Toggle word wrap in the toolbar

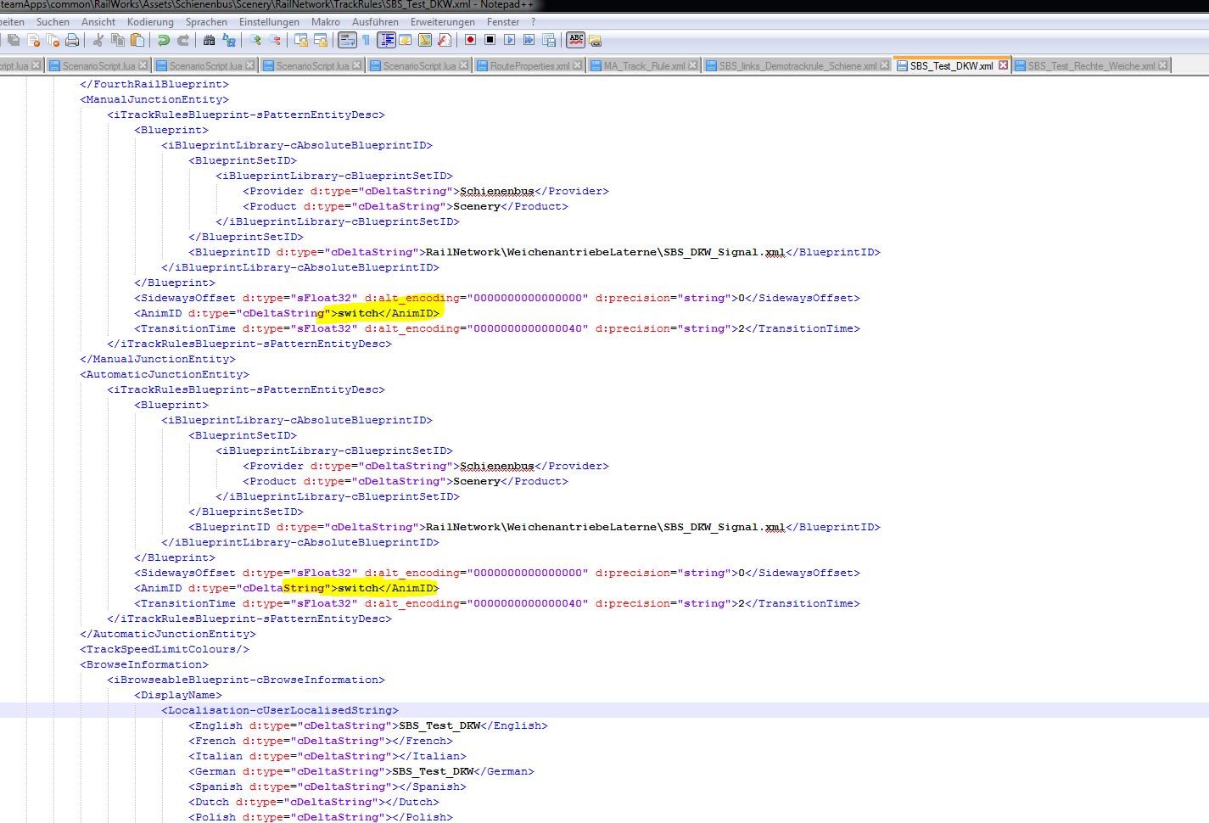(347, 40)
